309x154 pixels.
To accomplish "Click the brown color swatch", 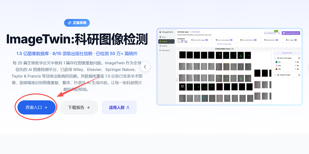I will pyautogui.click(x=276, y=69).
